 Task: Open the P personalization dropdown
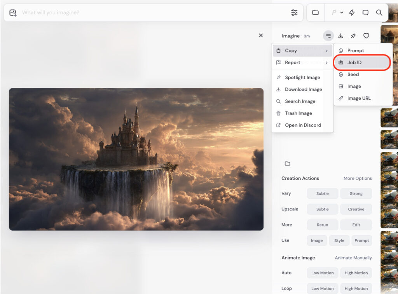pos(337,13)
